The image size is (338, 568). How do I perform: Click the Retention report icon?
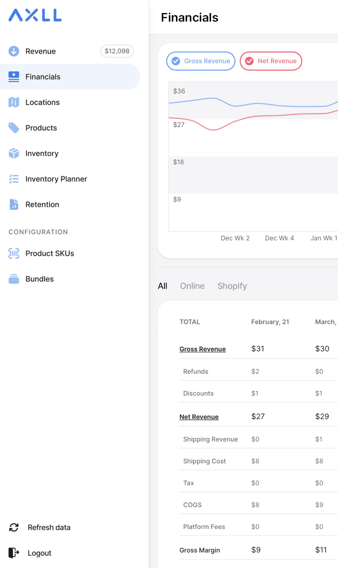14,204
